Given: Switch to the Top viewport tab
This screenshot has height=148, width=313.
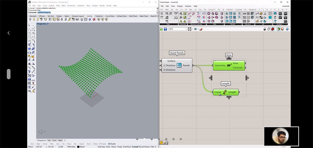Looking at the screenshot, I should 49,140.
